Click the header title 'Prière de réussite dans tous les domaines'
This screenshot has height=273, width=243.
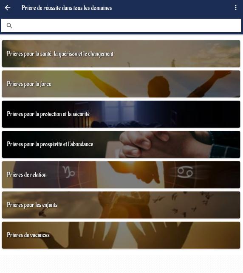pos(67,8)
